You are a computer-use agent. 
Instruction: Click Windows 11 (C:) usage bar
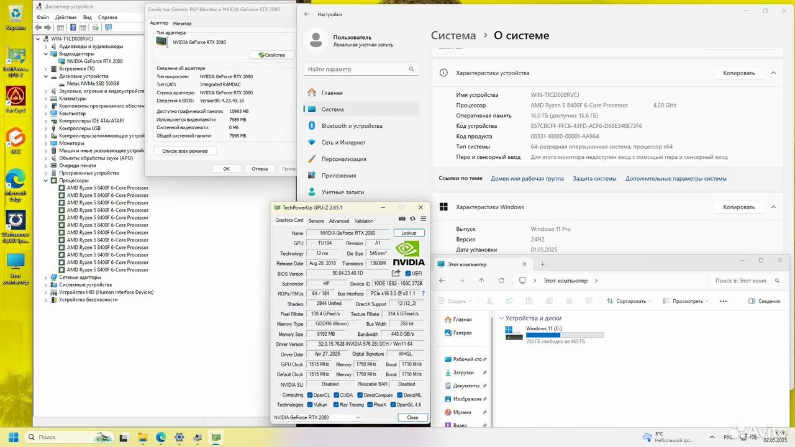click(565, 335)
